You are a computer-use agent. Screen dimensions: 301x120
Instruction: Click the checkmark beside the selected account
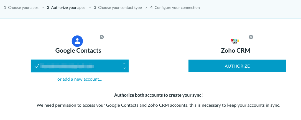[37, 66]
